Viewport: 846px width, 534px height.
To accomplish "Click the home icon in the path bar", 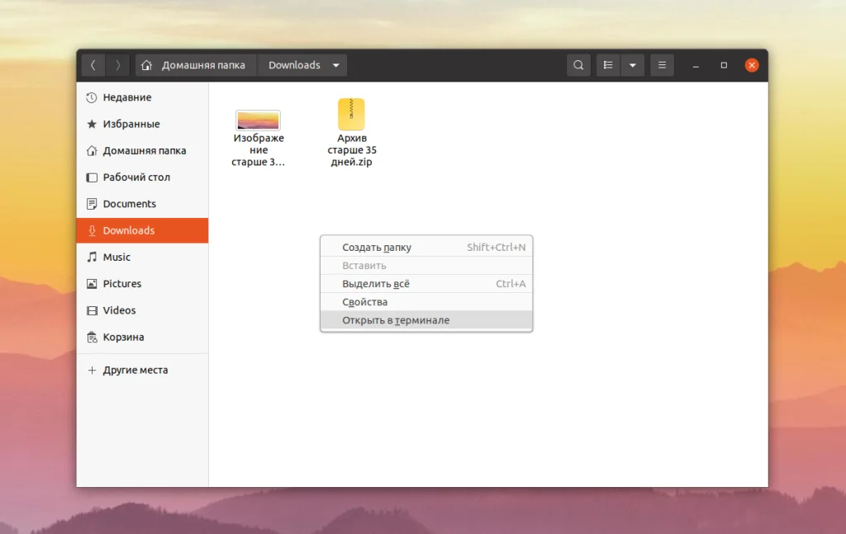I will [145, 64].
